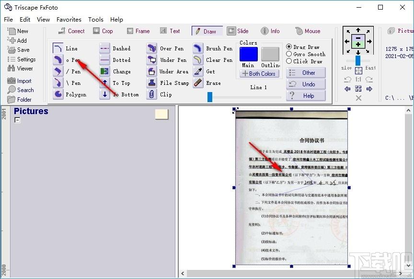Select the Get color tool
The height and width of the screenshot is (279, 414).
pos(198,71)
